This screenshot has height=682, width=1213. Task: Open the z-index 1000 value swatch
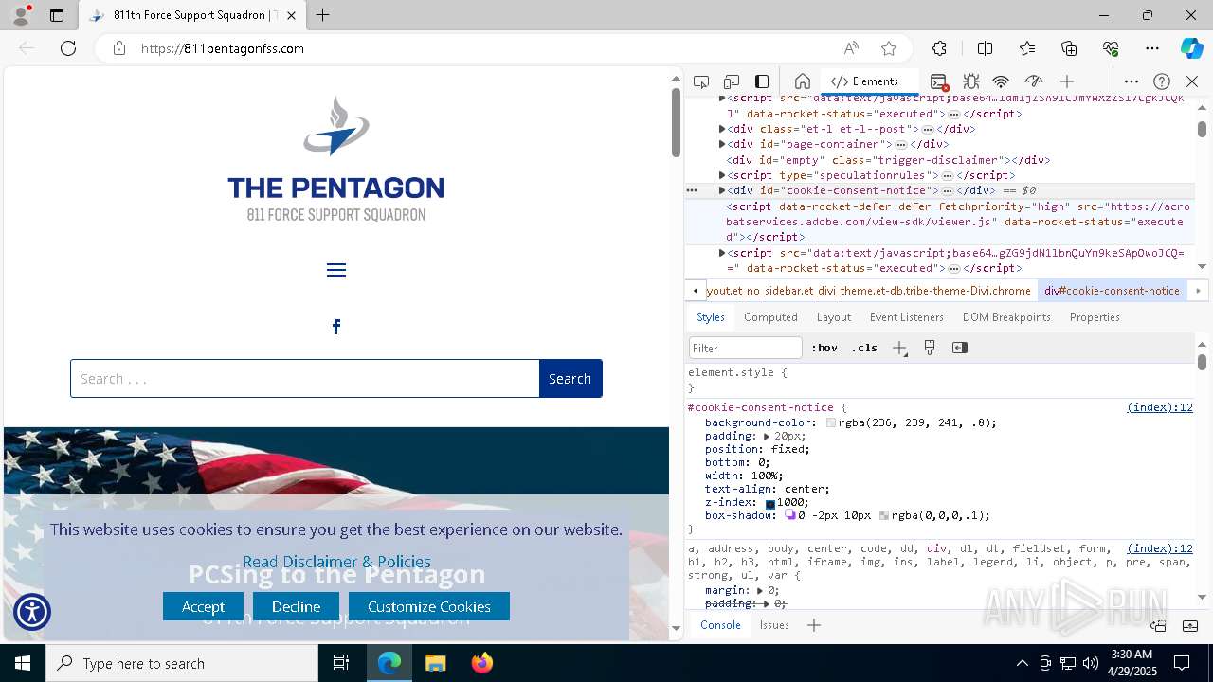[x=770, y=503]
